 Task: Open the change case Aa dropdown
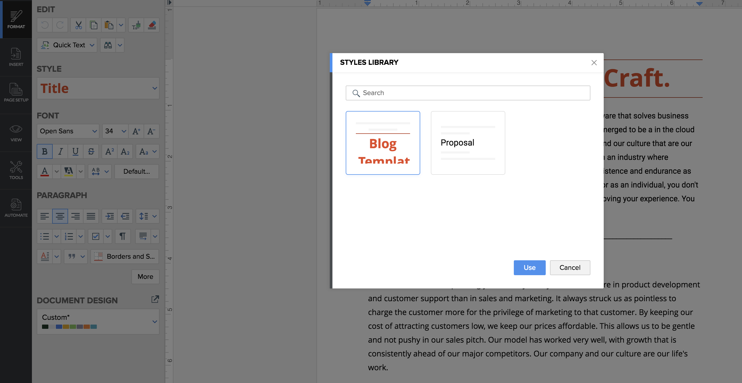coord(148,151)
